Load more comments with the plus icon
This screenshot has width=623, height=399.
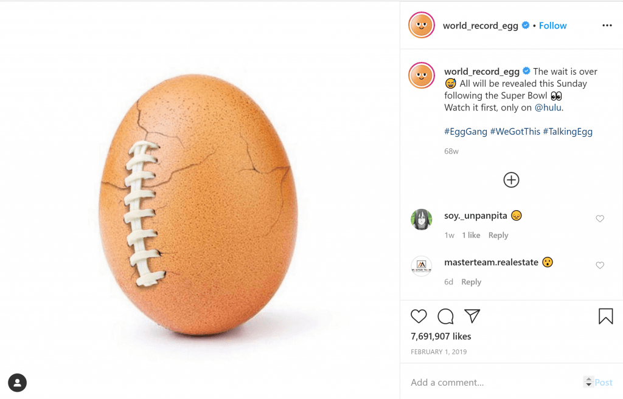point(511,180)
